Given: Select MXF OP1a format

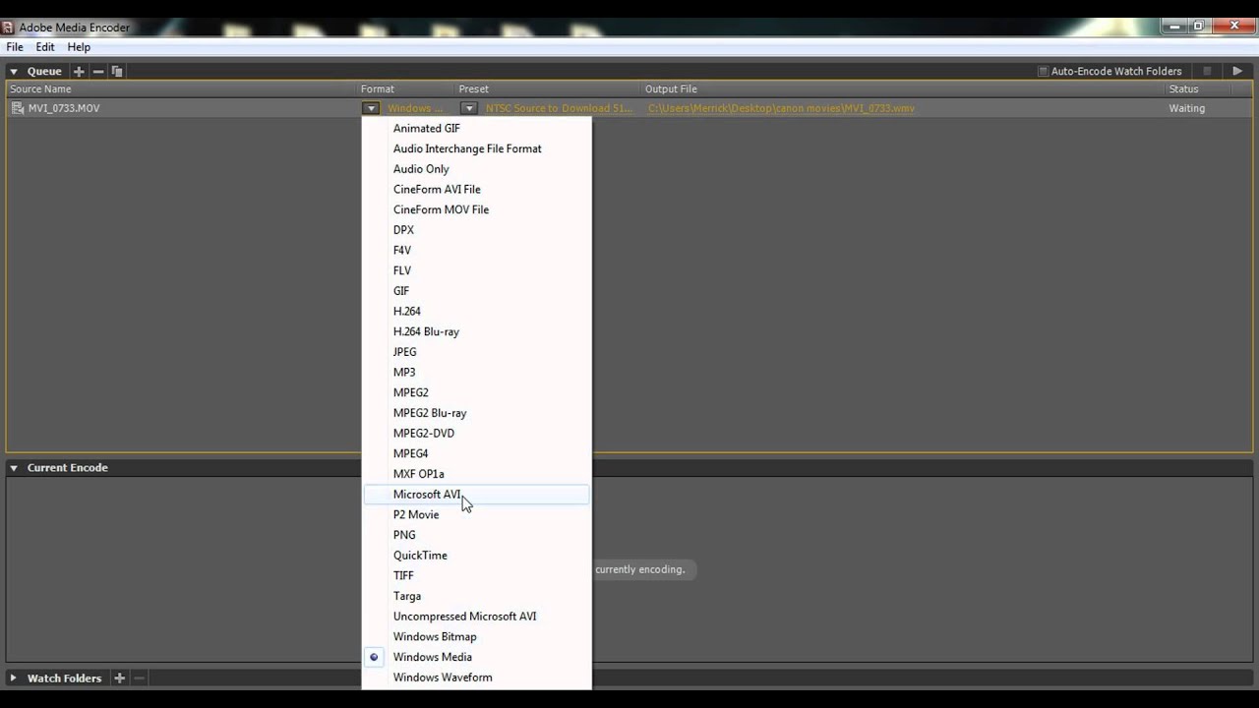Looking at the screenshot, I should tap(477, 474).
